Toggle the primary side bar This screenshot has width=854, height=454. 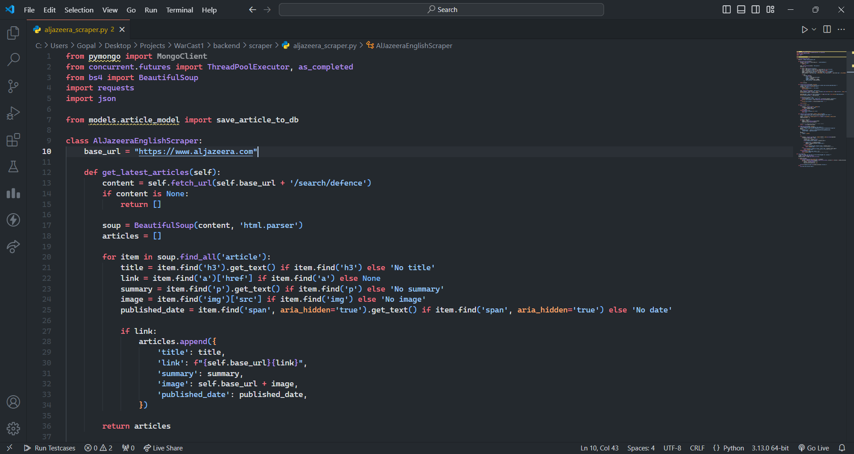click(727, 9)
